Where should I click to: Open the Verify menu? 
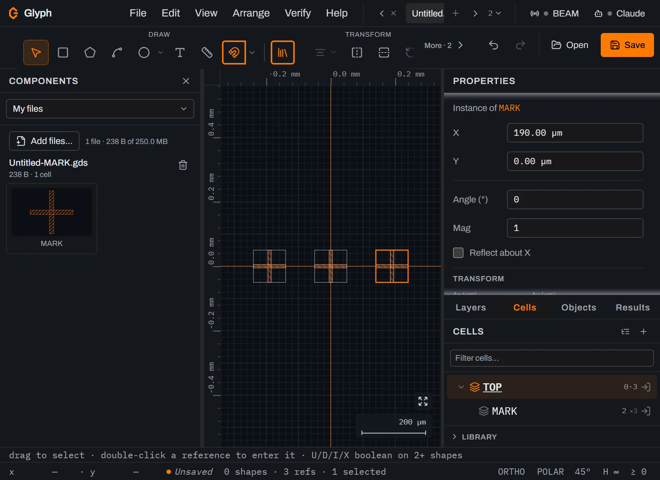(298, 13)
